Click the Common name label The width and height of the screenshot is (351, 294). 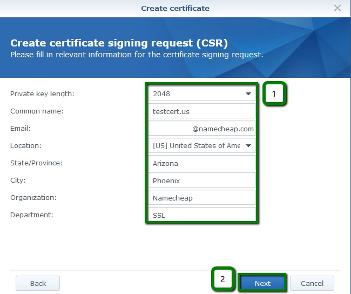coord(37,111)
